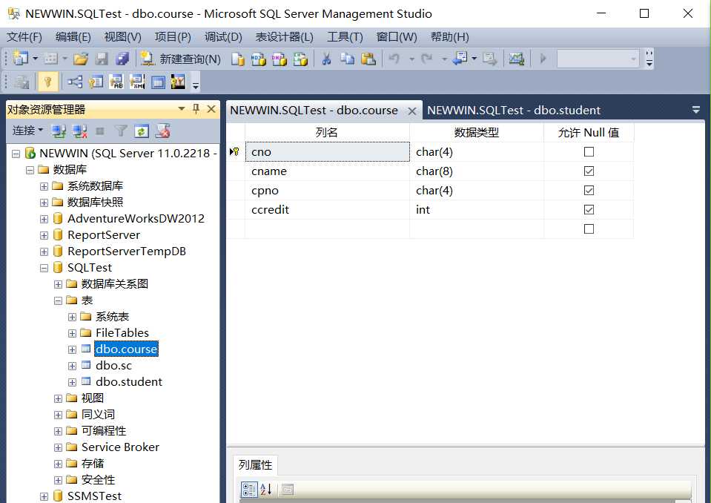Open the 表设计器(L) menu
Screen dimensions: 711x503
click(284, 37)
